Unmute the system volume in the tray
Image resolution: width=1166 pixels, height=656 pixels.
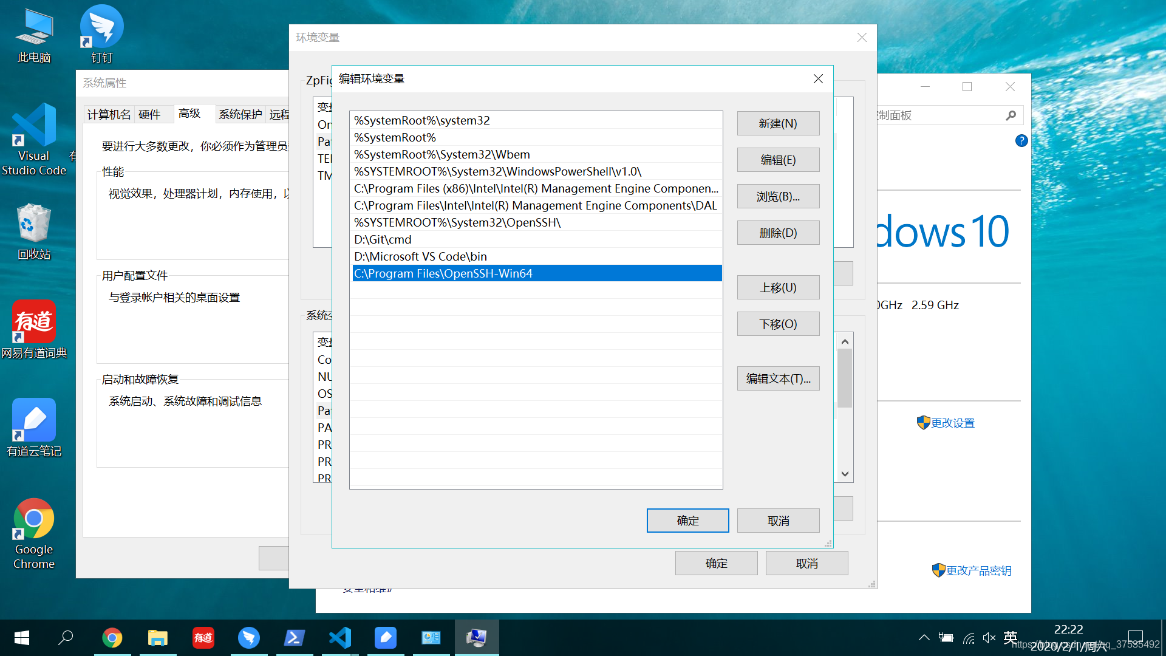pyautogui.click(x=989, y=637)
